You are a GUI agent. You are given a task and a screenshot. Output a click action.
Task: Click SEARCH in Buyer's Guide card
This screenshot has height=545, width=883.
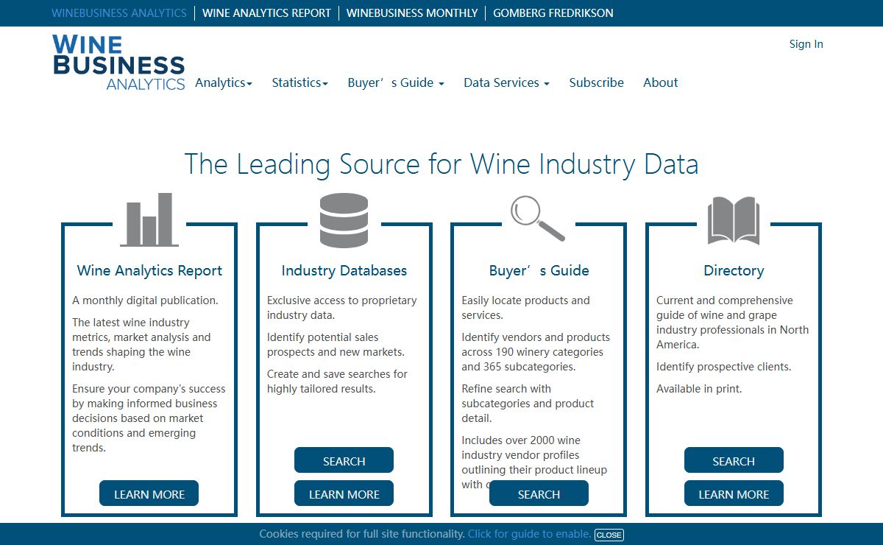[539, 493]
